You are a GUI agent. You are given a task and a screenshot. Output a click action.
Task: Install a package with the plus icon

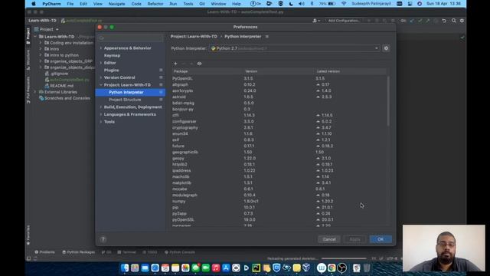coord(175,64)
